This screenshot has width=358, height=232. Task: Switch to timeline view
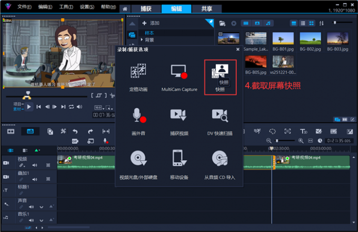point(30,131)
